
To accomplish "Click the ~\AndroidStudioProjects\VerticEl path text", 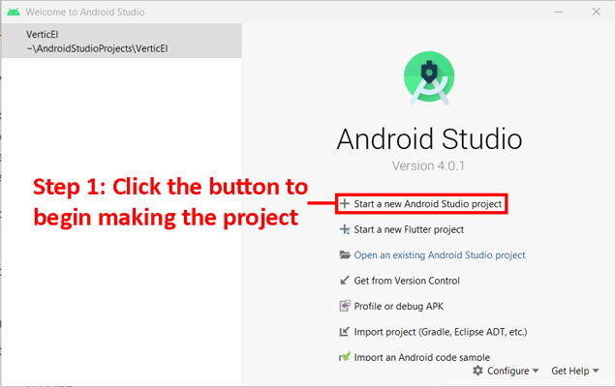I will coord(97,48).
